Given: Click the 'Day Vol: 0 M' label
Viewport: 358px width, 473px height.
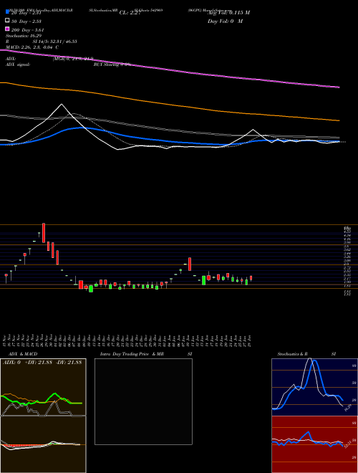Looking at the screenshot, I should coord(225,21).
